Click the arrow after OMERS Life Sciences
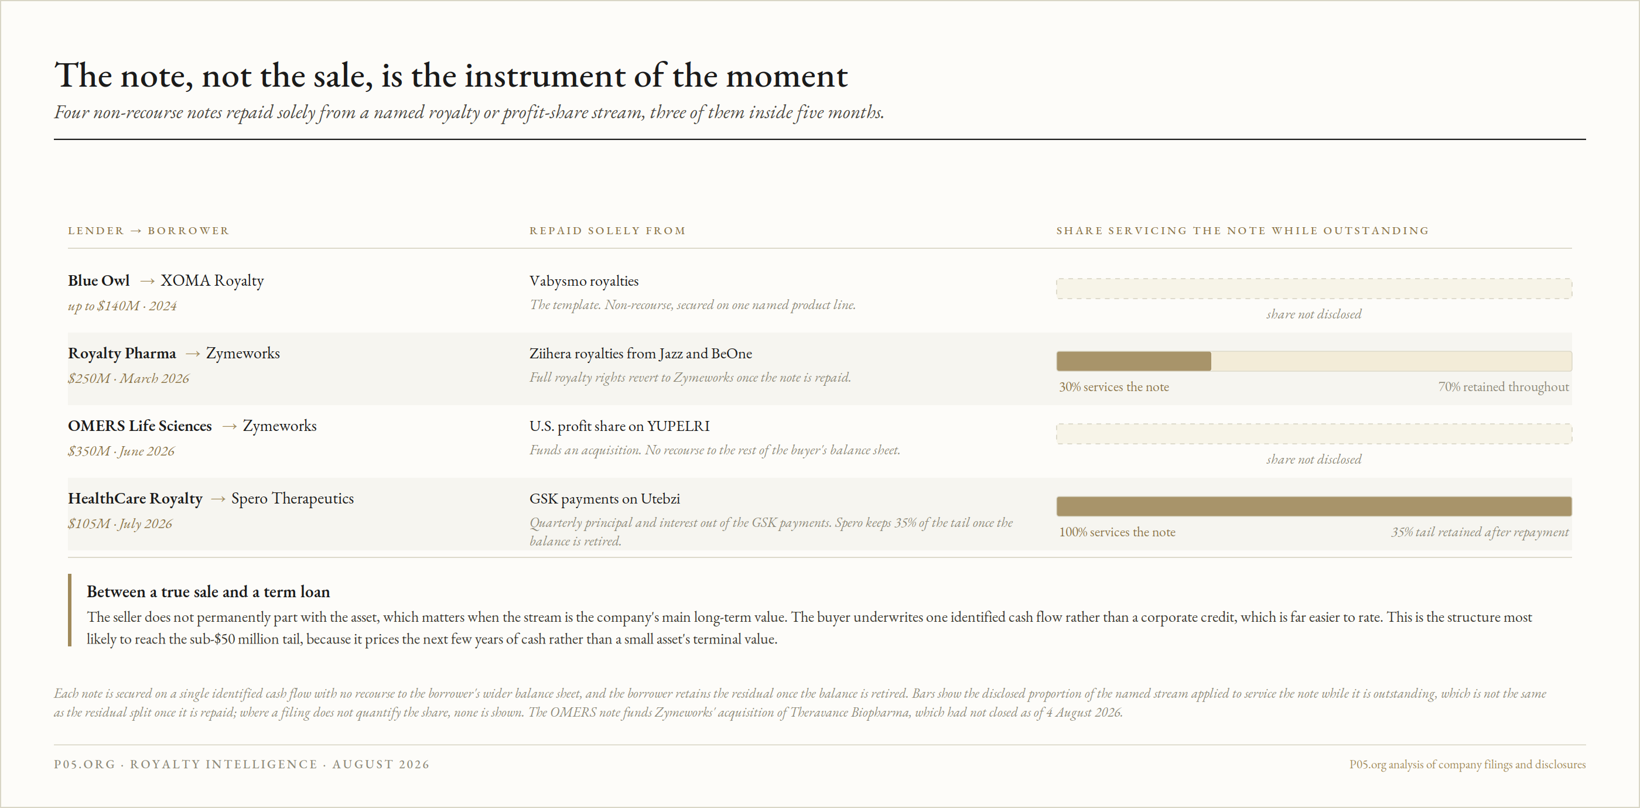Screen dimensions: 1640x808 [x=229, y=426]
